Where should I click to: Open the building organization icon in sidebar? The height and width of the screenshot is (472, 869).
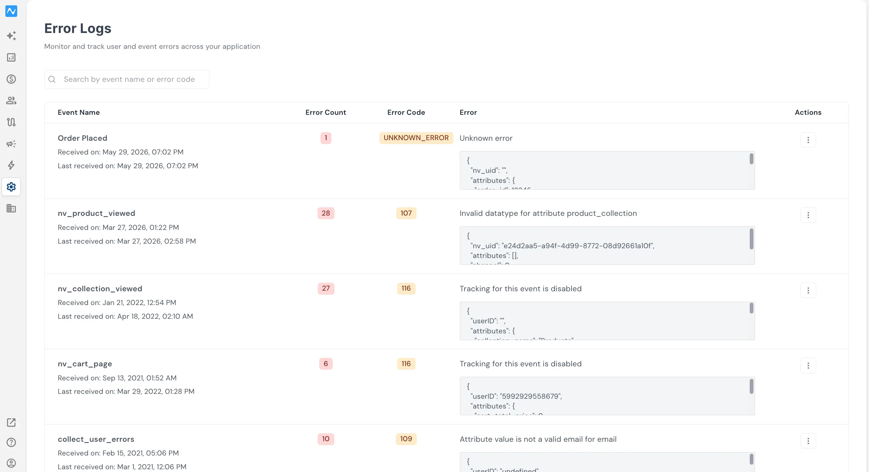pyautogui.click(x=11, y=208)
